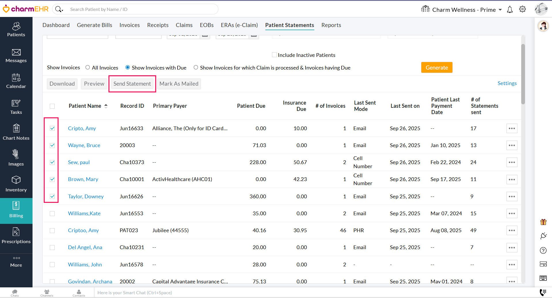Go to Chart Notes in sidebar
The height and width of the screenshot is (298, 552).
click(16, 132)
